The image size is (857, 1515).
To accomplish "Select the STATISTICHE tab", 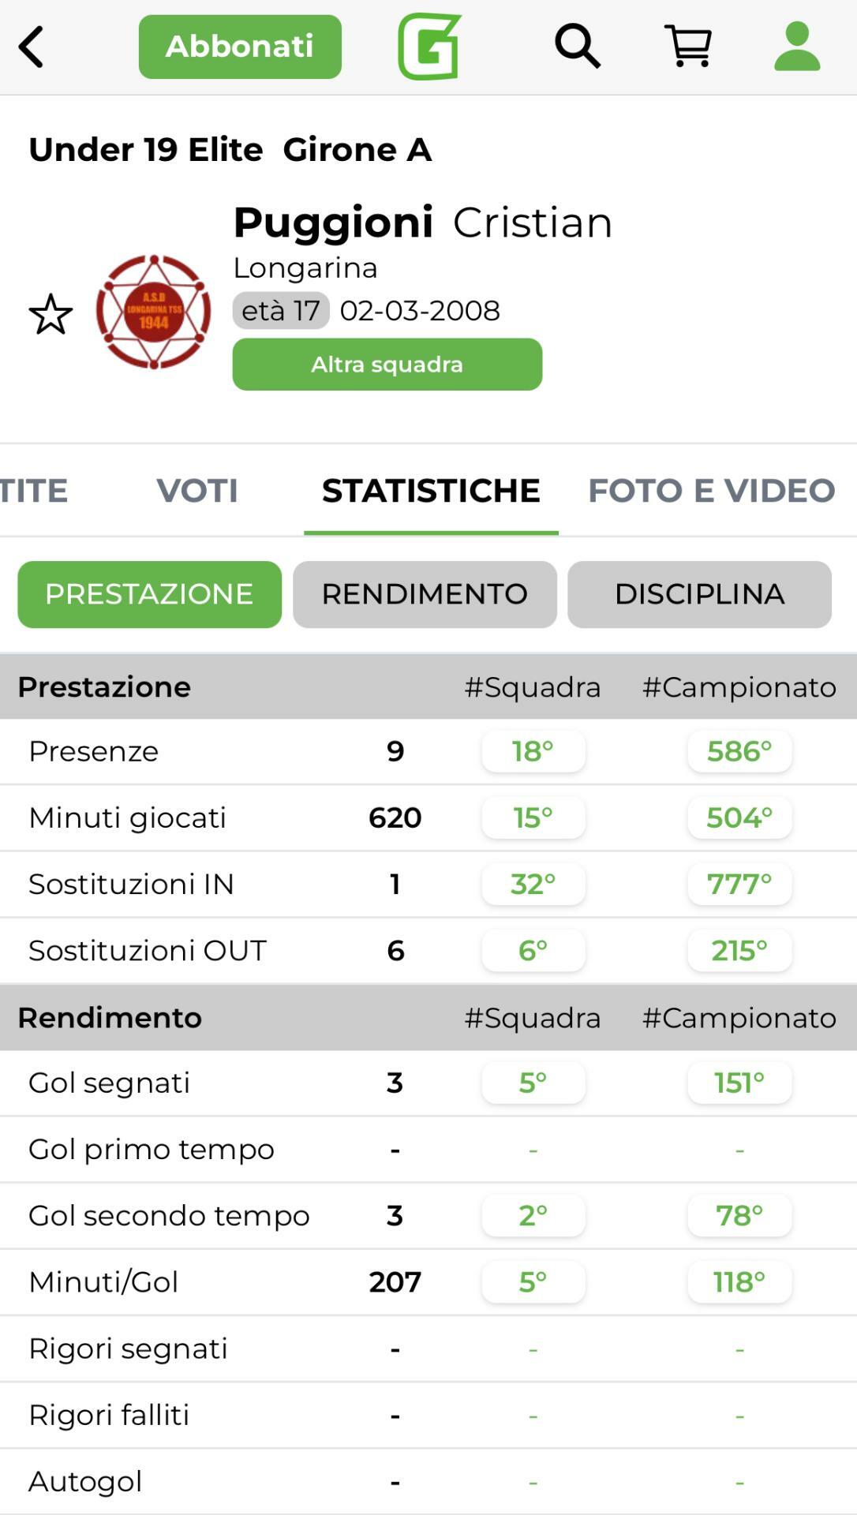I will click(x=431, y=491).
